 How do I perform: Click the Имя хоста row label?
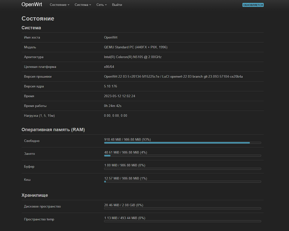32,37
